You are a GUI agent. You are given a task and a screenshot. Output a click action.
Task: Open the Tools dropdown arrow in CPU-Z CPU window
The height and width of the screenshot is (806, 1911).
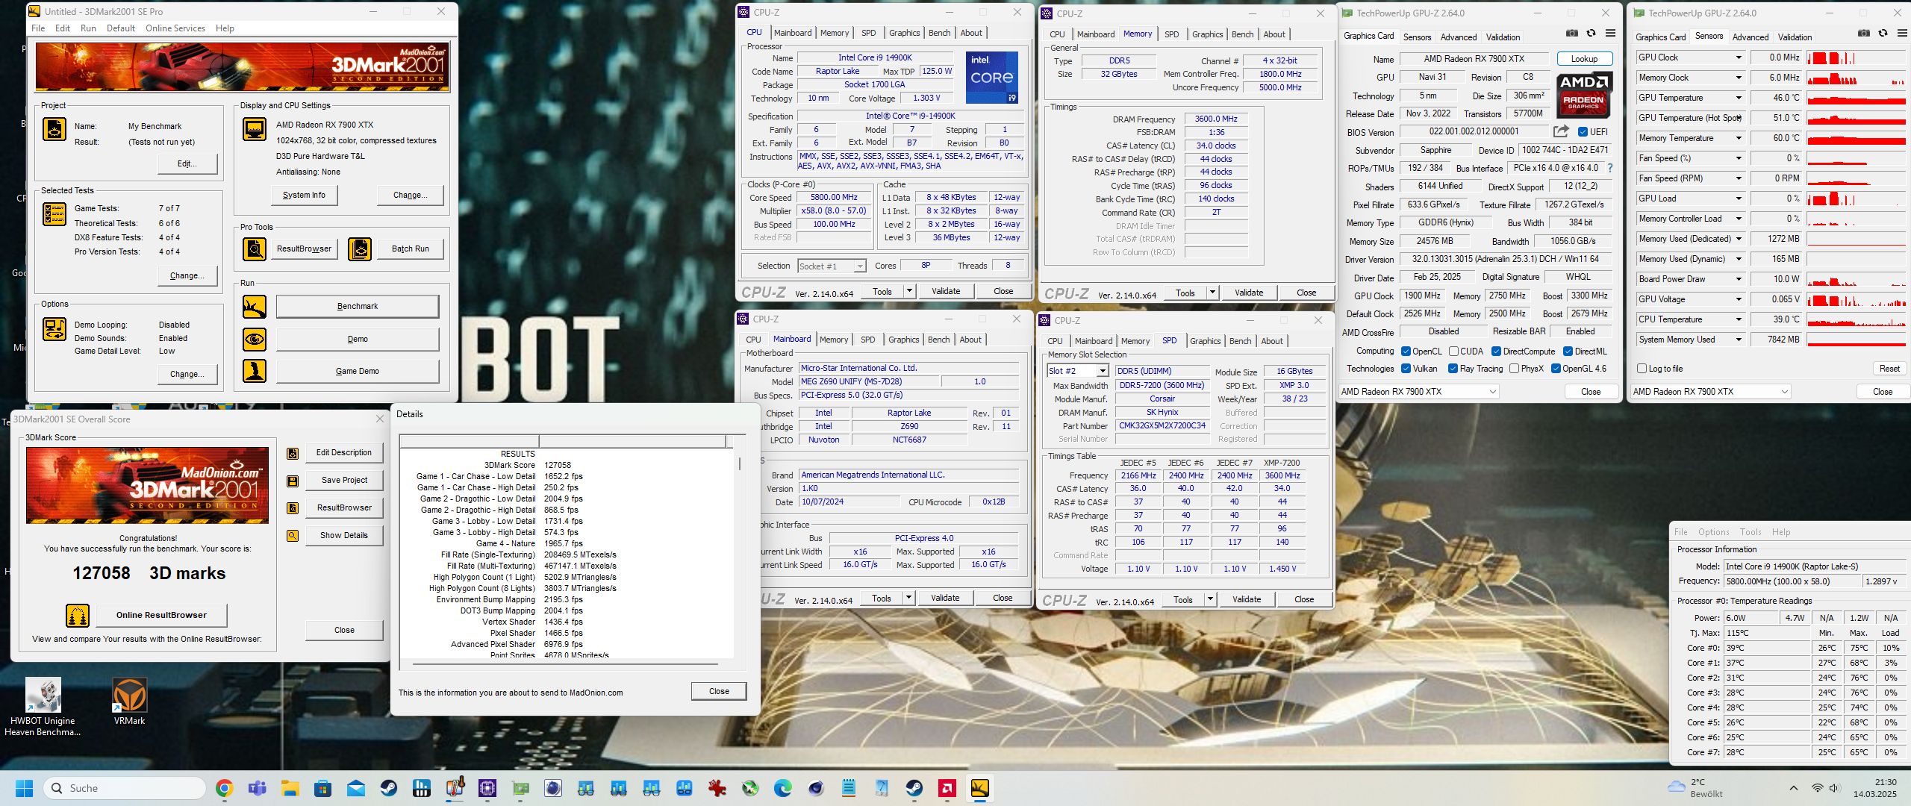coord(909,291)
